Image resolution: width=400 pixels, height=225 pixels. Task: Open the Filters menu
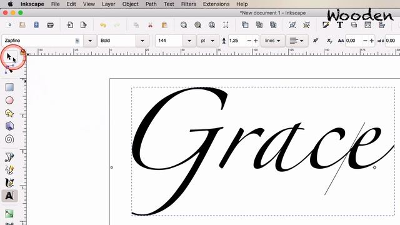(189, 4)
